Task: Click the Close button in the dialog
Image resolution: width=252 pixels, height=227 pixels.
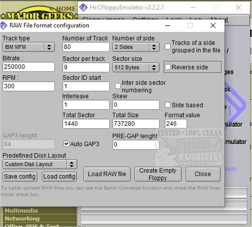Action: pos(203,174)
